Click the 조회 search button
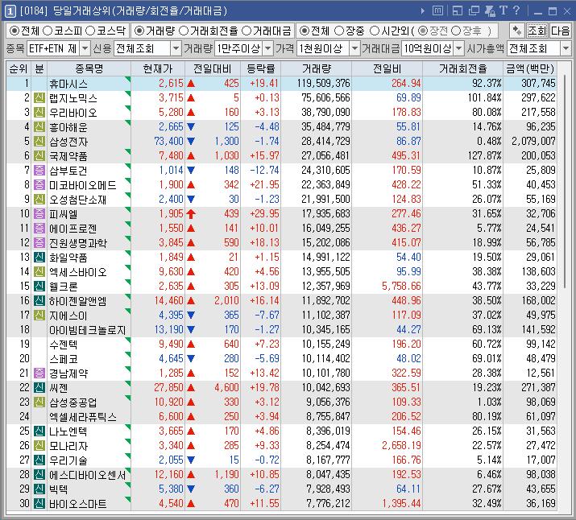 (537, 31)
